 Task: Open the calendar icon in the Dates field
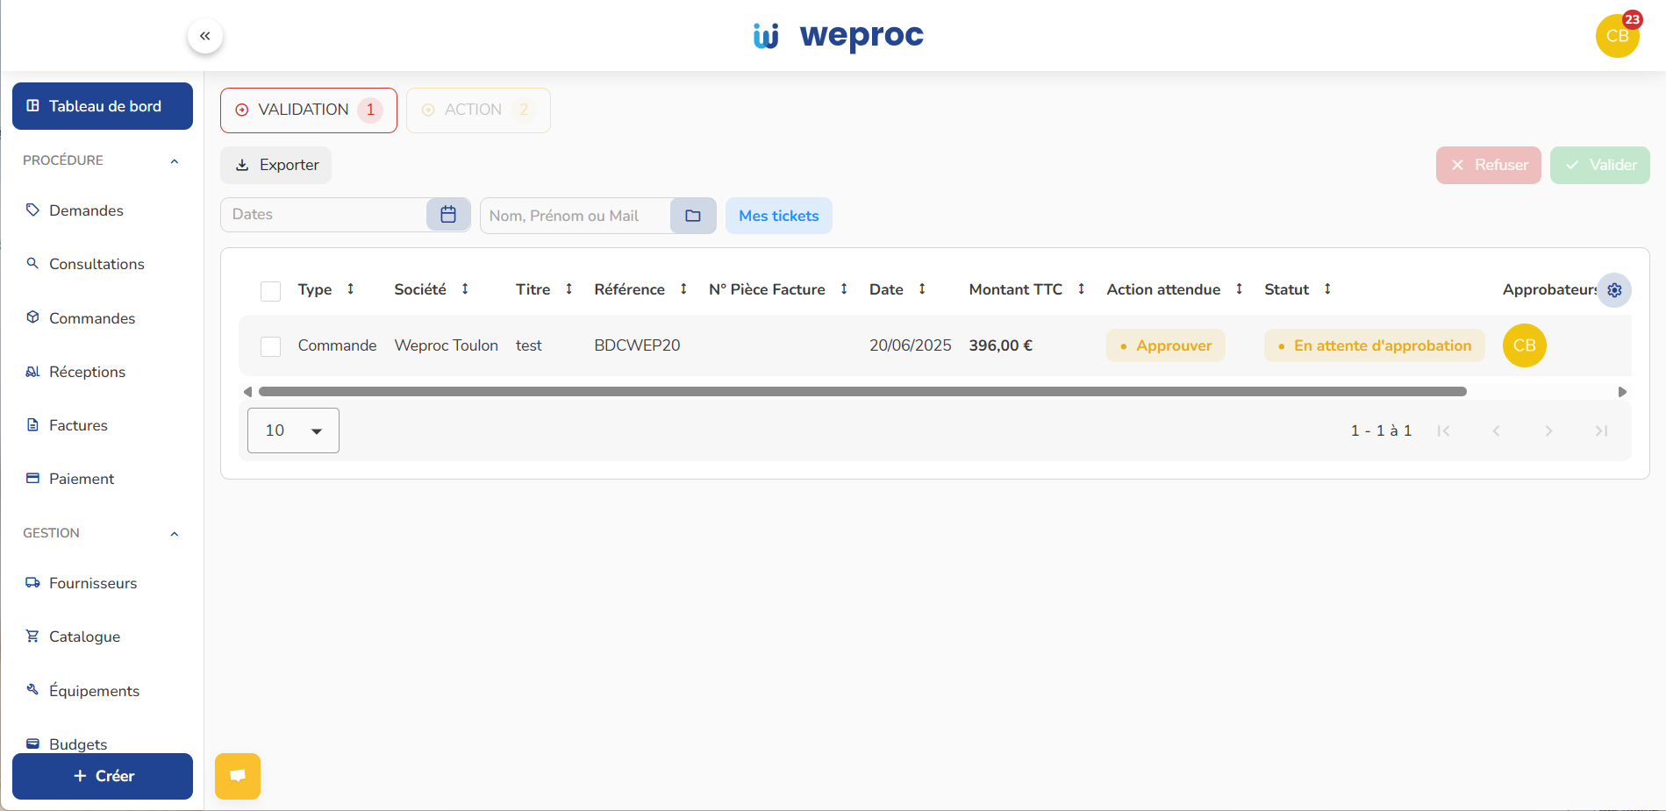[447, 214]
